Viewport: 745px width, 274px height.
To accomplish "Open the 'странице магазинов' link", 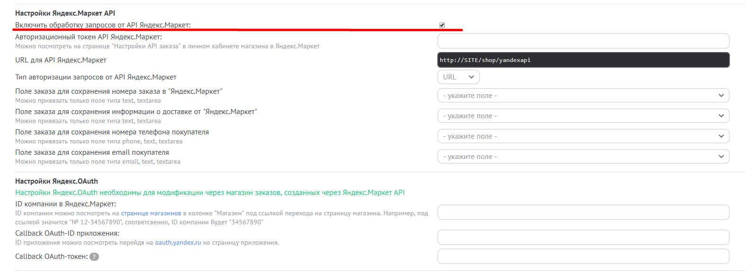I will pyautogui.click(x=151, y=213).
